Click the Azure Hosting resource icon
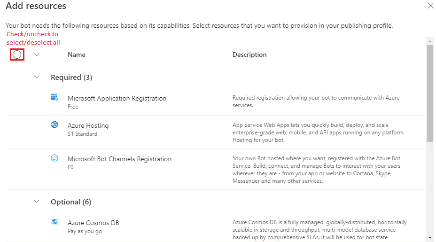Screen dimensions: 436x242 pos(54,125)
